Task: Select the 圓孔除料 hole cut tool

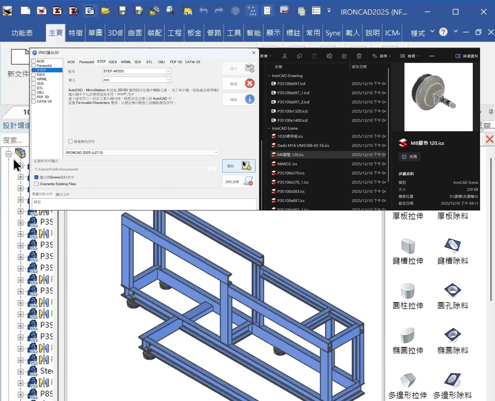Action: (452, 290)
